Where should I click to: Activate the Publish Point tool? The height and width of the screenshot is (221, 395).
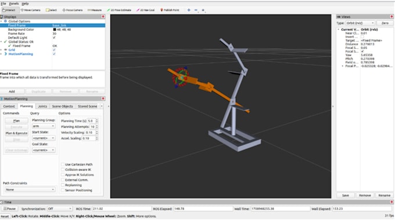click(170, 10)
